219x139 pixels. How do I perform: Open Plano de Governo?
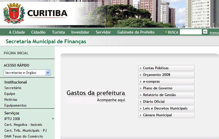coord(166,88)
